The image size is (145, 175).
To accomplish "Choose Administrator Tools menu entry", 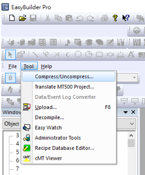I will [x=69, y=138].
